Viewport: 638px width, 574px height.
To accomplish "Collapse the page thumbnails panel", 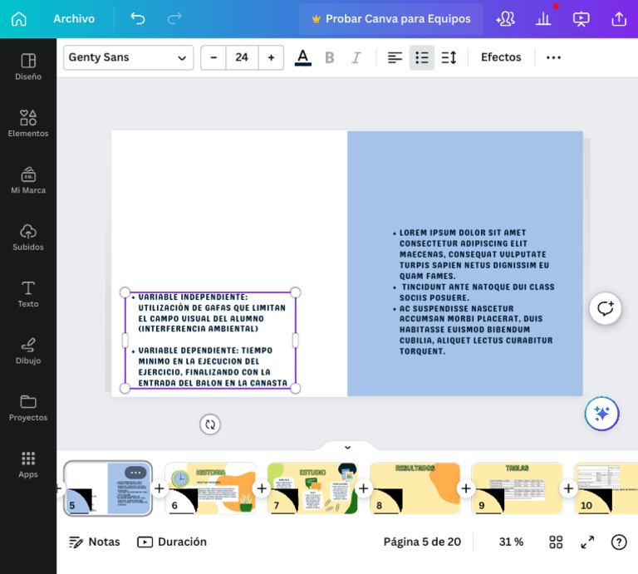I will pos(347,447).
